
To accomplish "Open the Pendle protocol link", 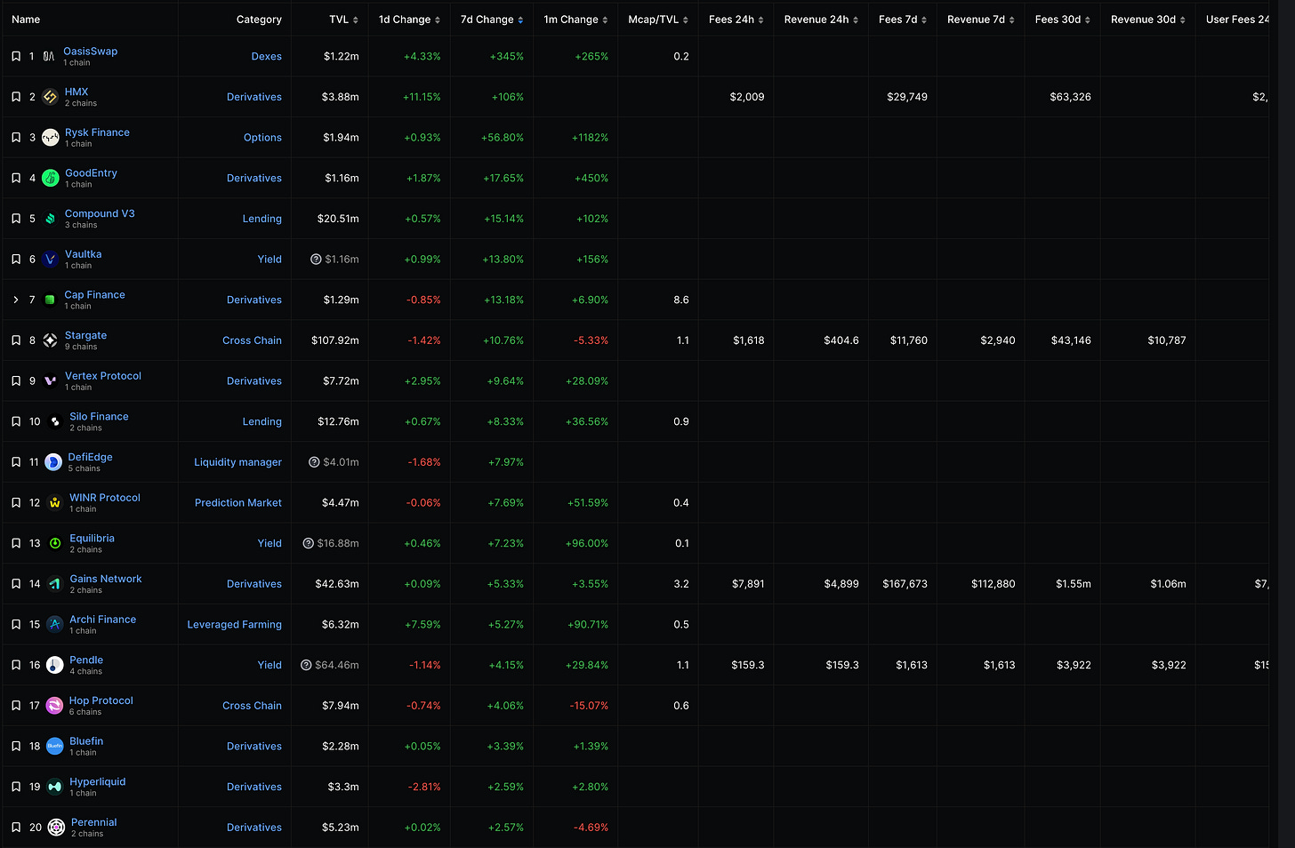I will [x=86, y=660].
